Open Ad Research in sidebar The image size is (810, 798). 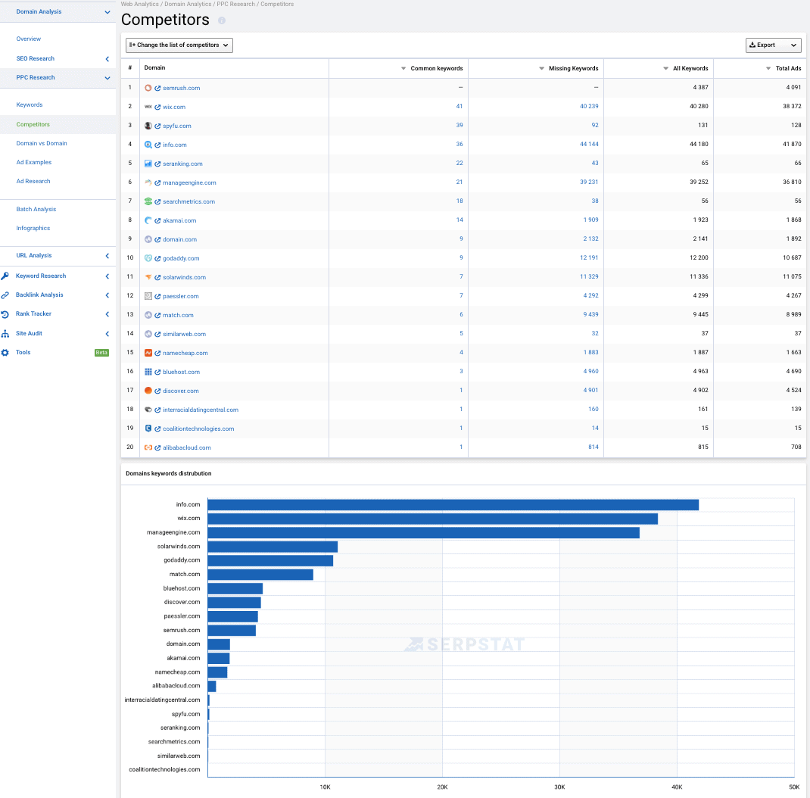coord(33,181)
